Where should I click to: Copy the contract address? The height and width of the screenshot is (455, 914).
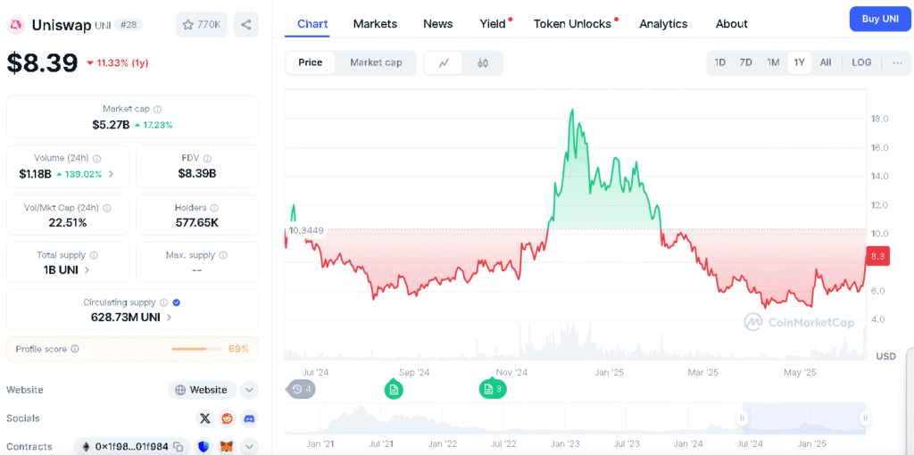click(179, 446)
